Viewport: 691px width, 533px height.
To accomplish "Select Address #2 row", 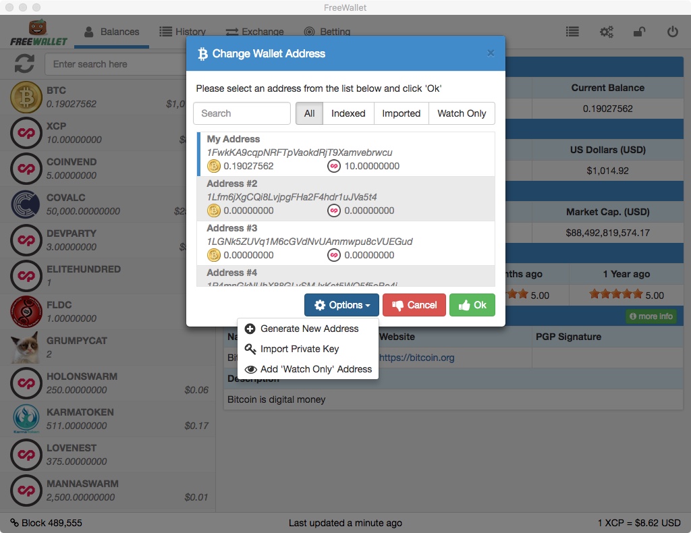I will [346, 198].
